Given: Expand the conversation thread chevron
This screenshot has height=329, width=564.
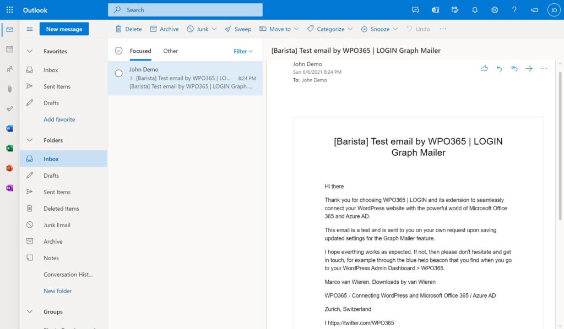Looking at the screenshot, I should (x=132, y=78).
